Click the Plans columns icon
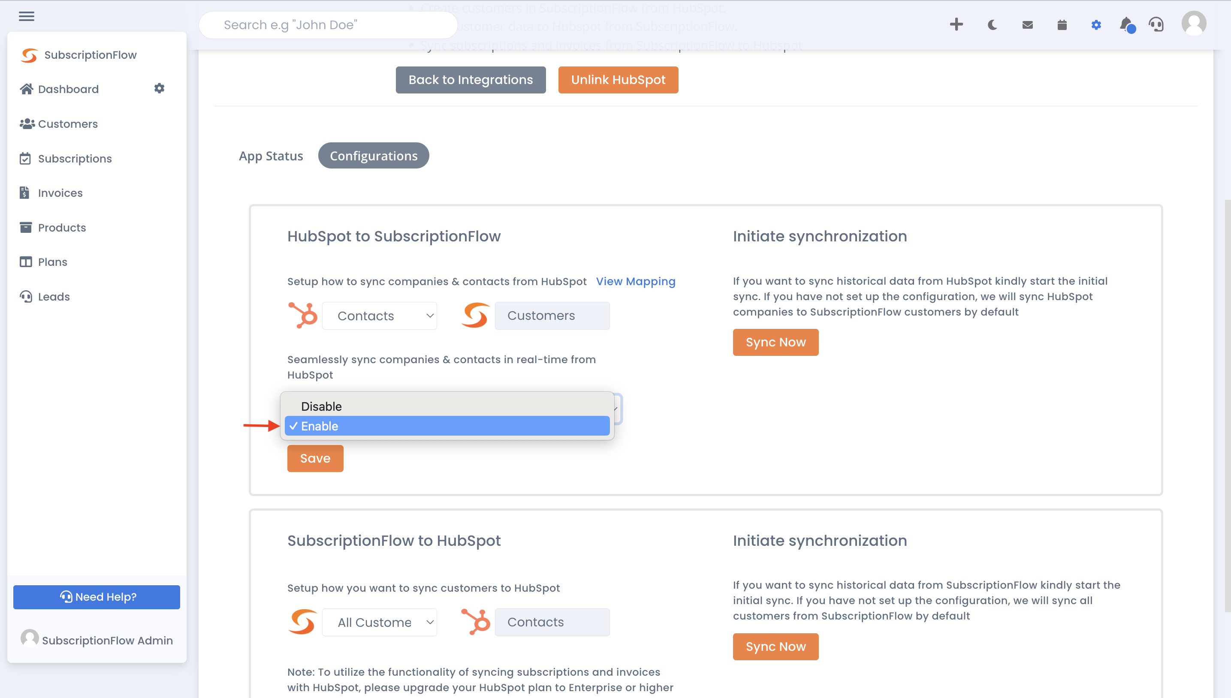 pyautogui.click(x=26, y=262)
